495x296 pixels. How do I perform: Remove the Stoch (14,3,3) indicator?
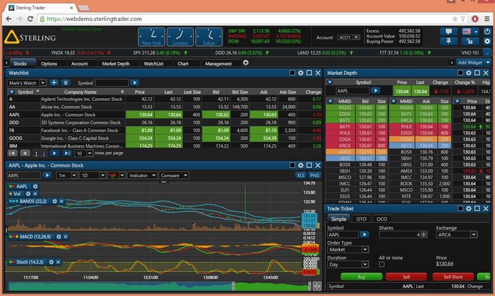[x=58, y=262]
